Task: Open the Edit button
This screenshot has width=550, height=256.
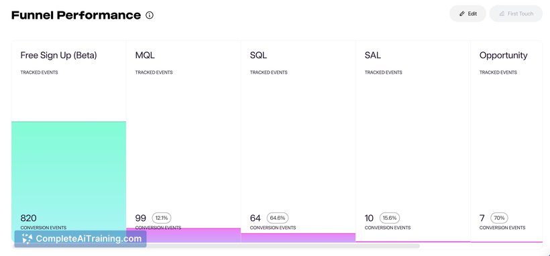Action: coord(468,13)
